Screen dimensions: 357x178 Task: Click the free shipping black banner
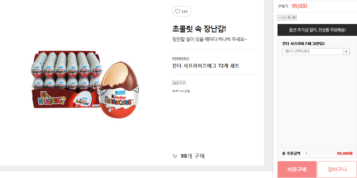[317, 30]
